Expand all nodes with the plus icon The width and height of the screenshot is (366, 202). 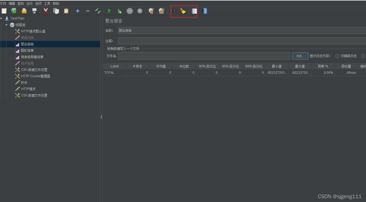pyautogui.click(x=78, y=11)
